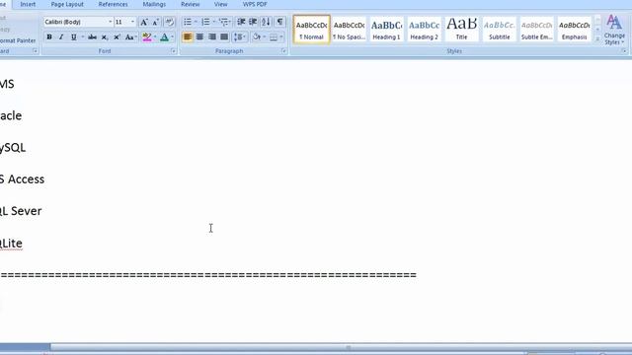
Task: Align the paragraph to the right
Action: click(x=212, y=37)
